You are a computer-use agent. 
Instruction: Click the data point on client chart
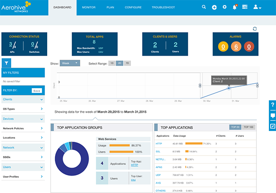point(229,88)
